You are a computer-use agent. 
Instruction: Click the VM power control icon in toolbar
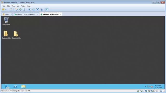3,10
